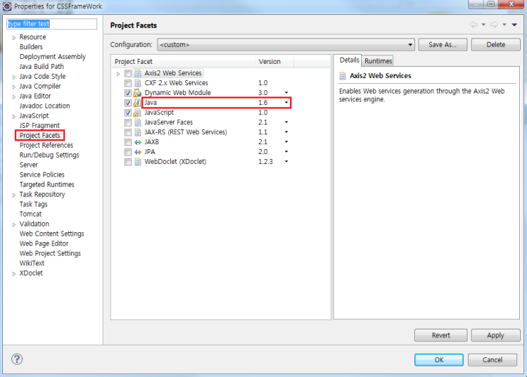527x377 pixels.
Task: Select Project Facets in the sidebar
Action: pos(40,135)
